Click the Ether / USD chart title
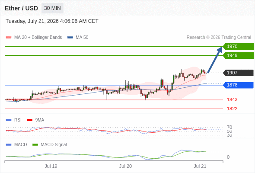This screenshot has width=255, height=173. click(x=21, y=8)
